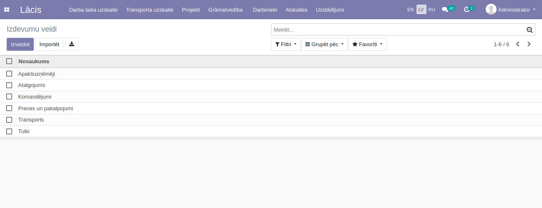Open the Grāmatvedība menu
The height and width of the screenshot is (208, 542).
[x=225, y=10]
